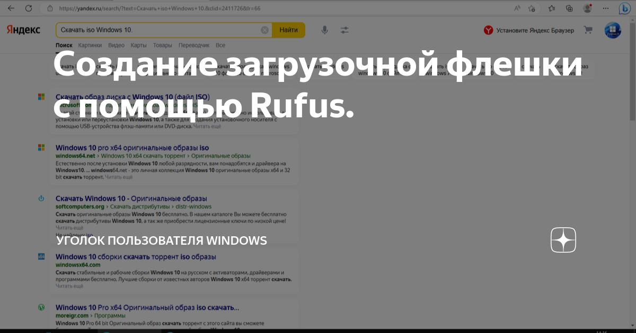This screenshot has height=333, width=636.
Task: Reload the page with the refresh icon
Action: pyautogui.click(x=28, y=8)
